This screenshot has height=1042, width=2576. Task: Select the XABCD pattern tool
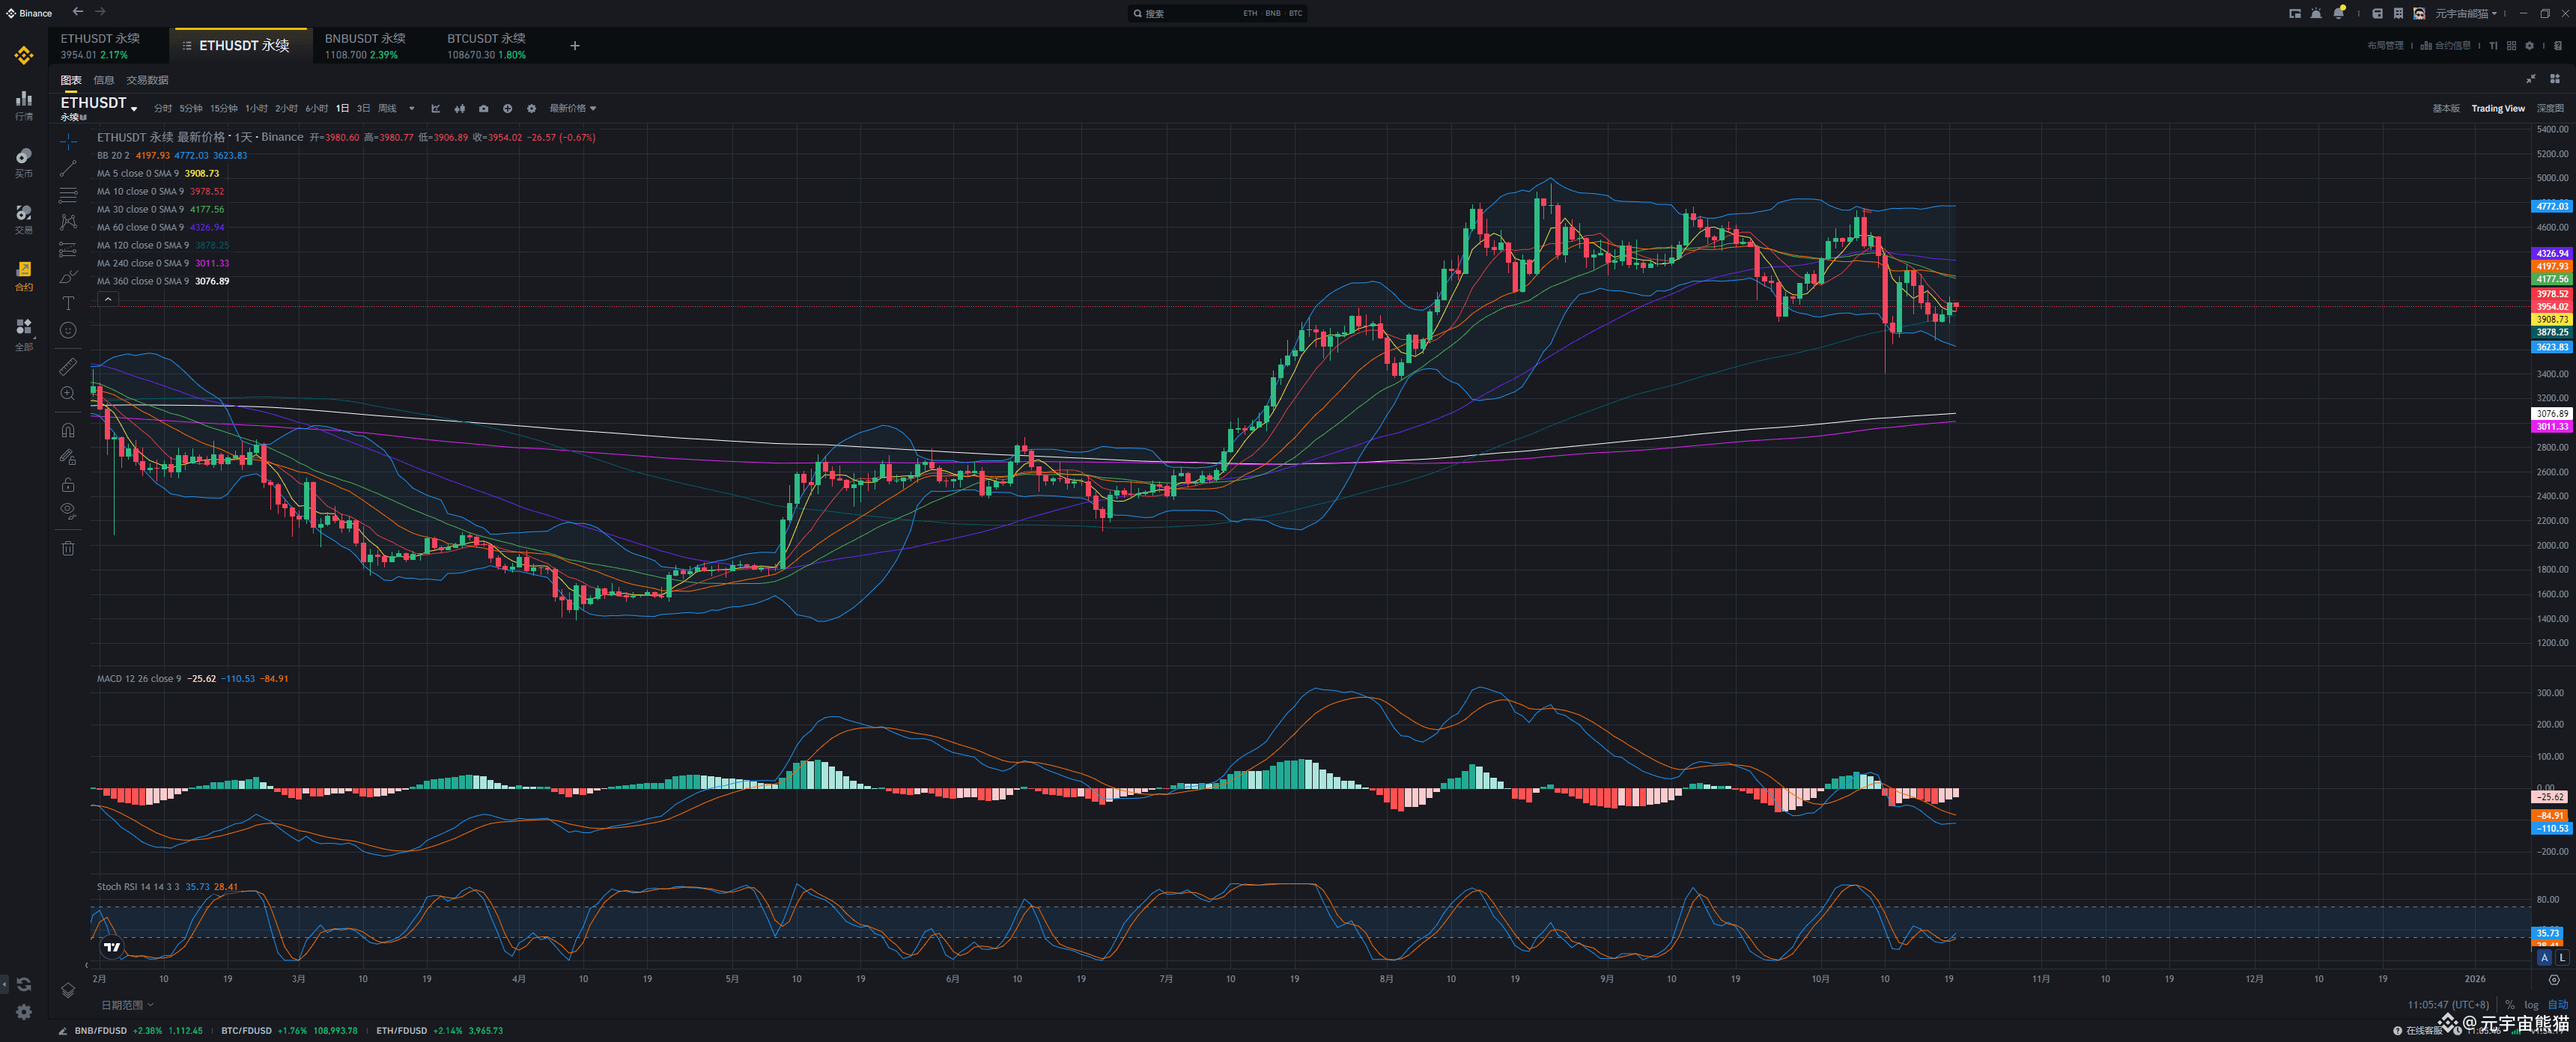(x=68, y=222)
